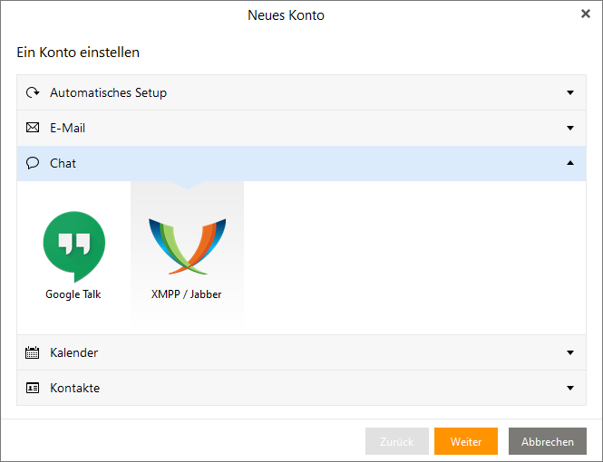This screenshot has height=462, width=603.
Task: Click the Chat speech bubble icon
Action: tap(33, 163)
